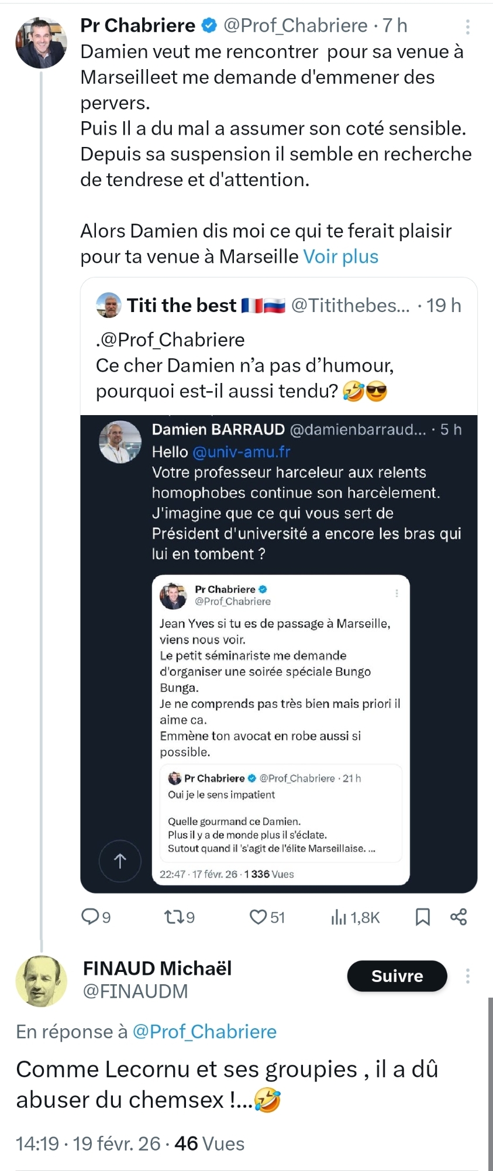The height and width of the screenshot is (1171, 493).
Task: View tweet analytics bar chart icon
Action: click(x=339, y=917)
